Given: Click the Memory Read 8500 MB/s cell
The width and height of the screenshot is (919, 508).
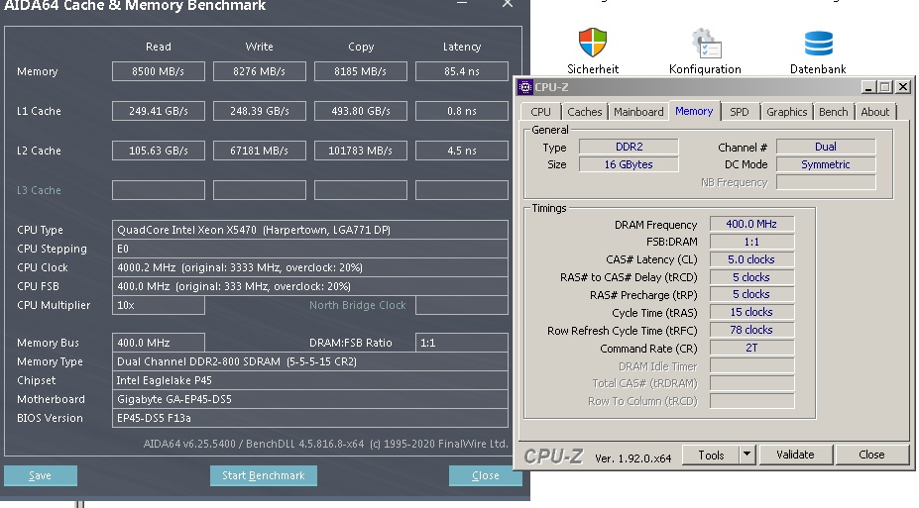Looking at the screenshot, I should pos(159,71).
